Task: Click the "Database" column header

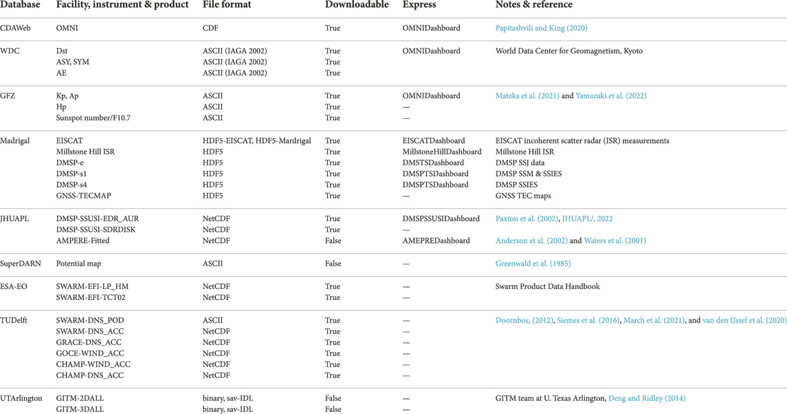Action: click(x=20, y=5)
